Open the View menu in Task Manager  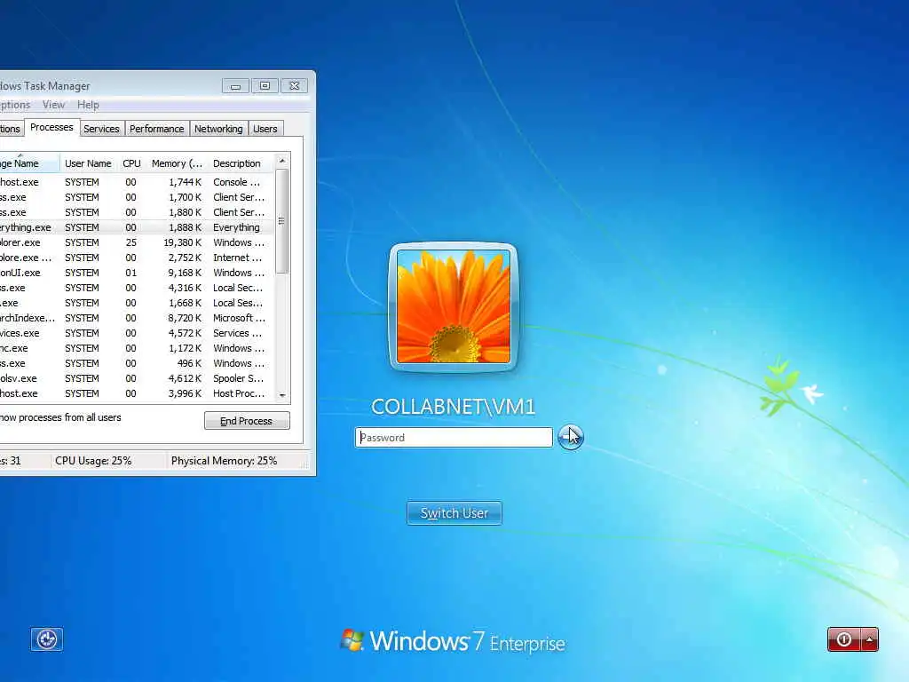click(53, 105)
